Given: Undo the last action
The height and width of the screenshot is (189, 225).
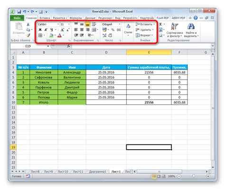Looking at the screenshot, I should tap(25, 12).
